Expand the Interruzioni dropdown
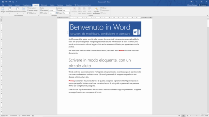This screenshot has height=117, width=209. 32,8
